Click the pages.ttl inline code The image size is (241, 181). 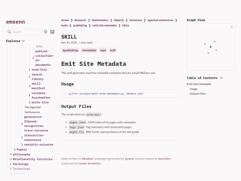click(77, 132)
